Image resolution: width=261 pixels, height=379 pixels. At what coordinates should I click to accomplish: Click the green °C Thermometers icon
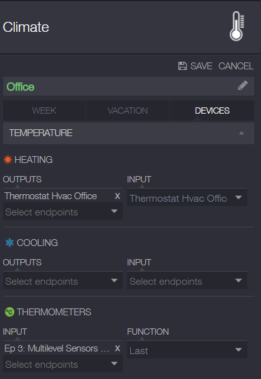pos(9,312)
